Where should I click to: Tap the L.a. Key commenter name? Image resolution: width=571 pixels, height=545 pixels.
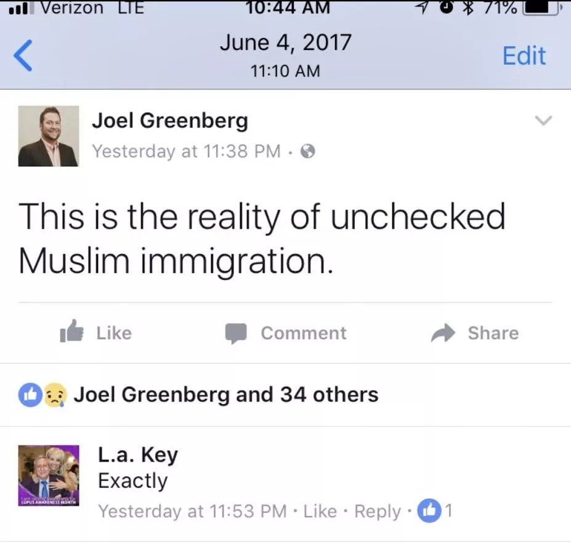pos(138,455)
